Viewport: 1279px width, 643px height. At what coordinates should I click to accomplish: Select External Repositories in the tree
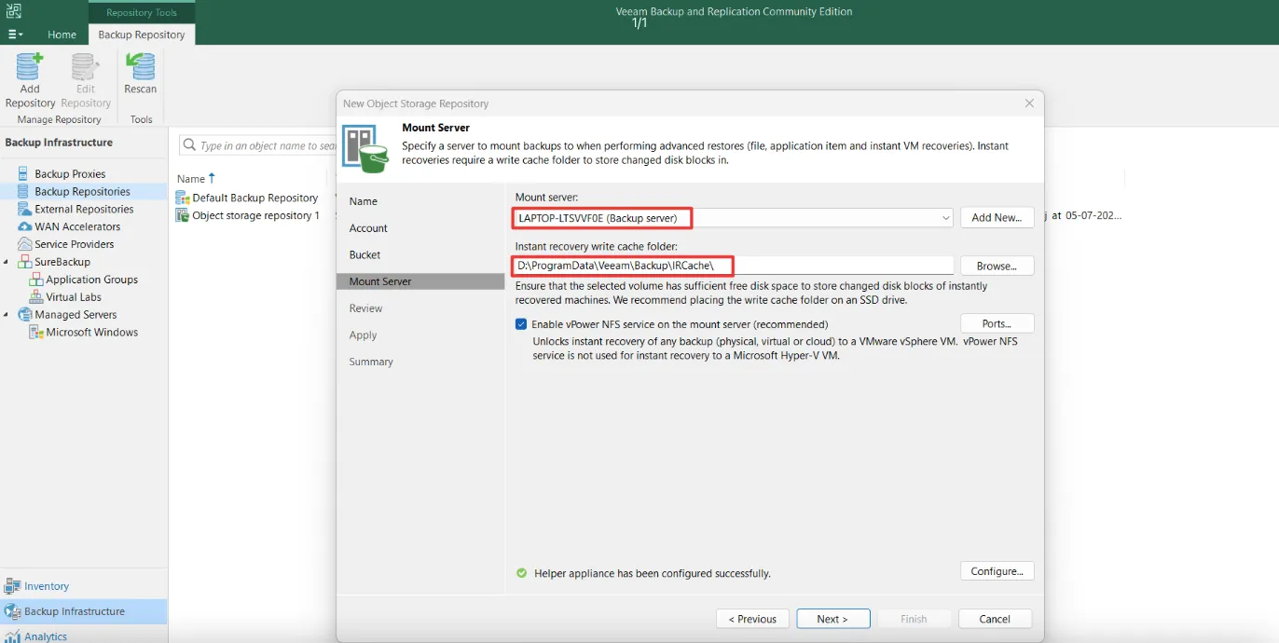[84, 210]
